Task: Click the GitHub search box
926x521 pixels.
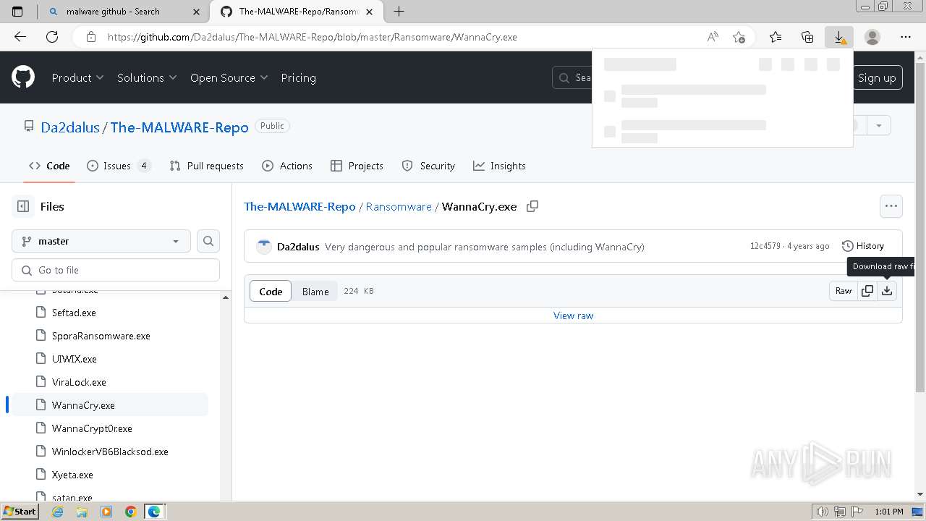Action: [573, 77]
